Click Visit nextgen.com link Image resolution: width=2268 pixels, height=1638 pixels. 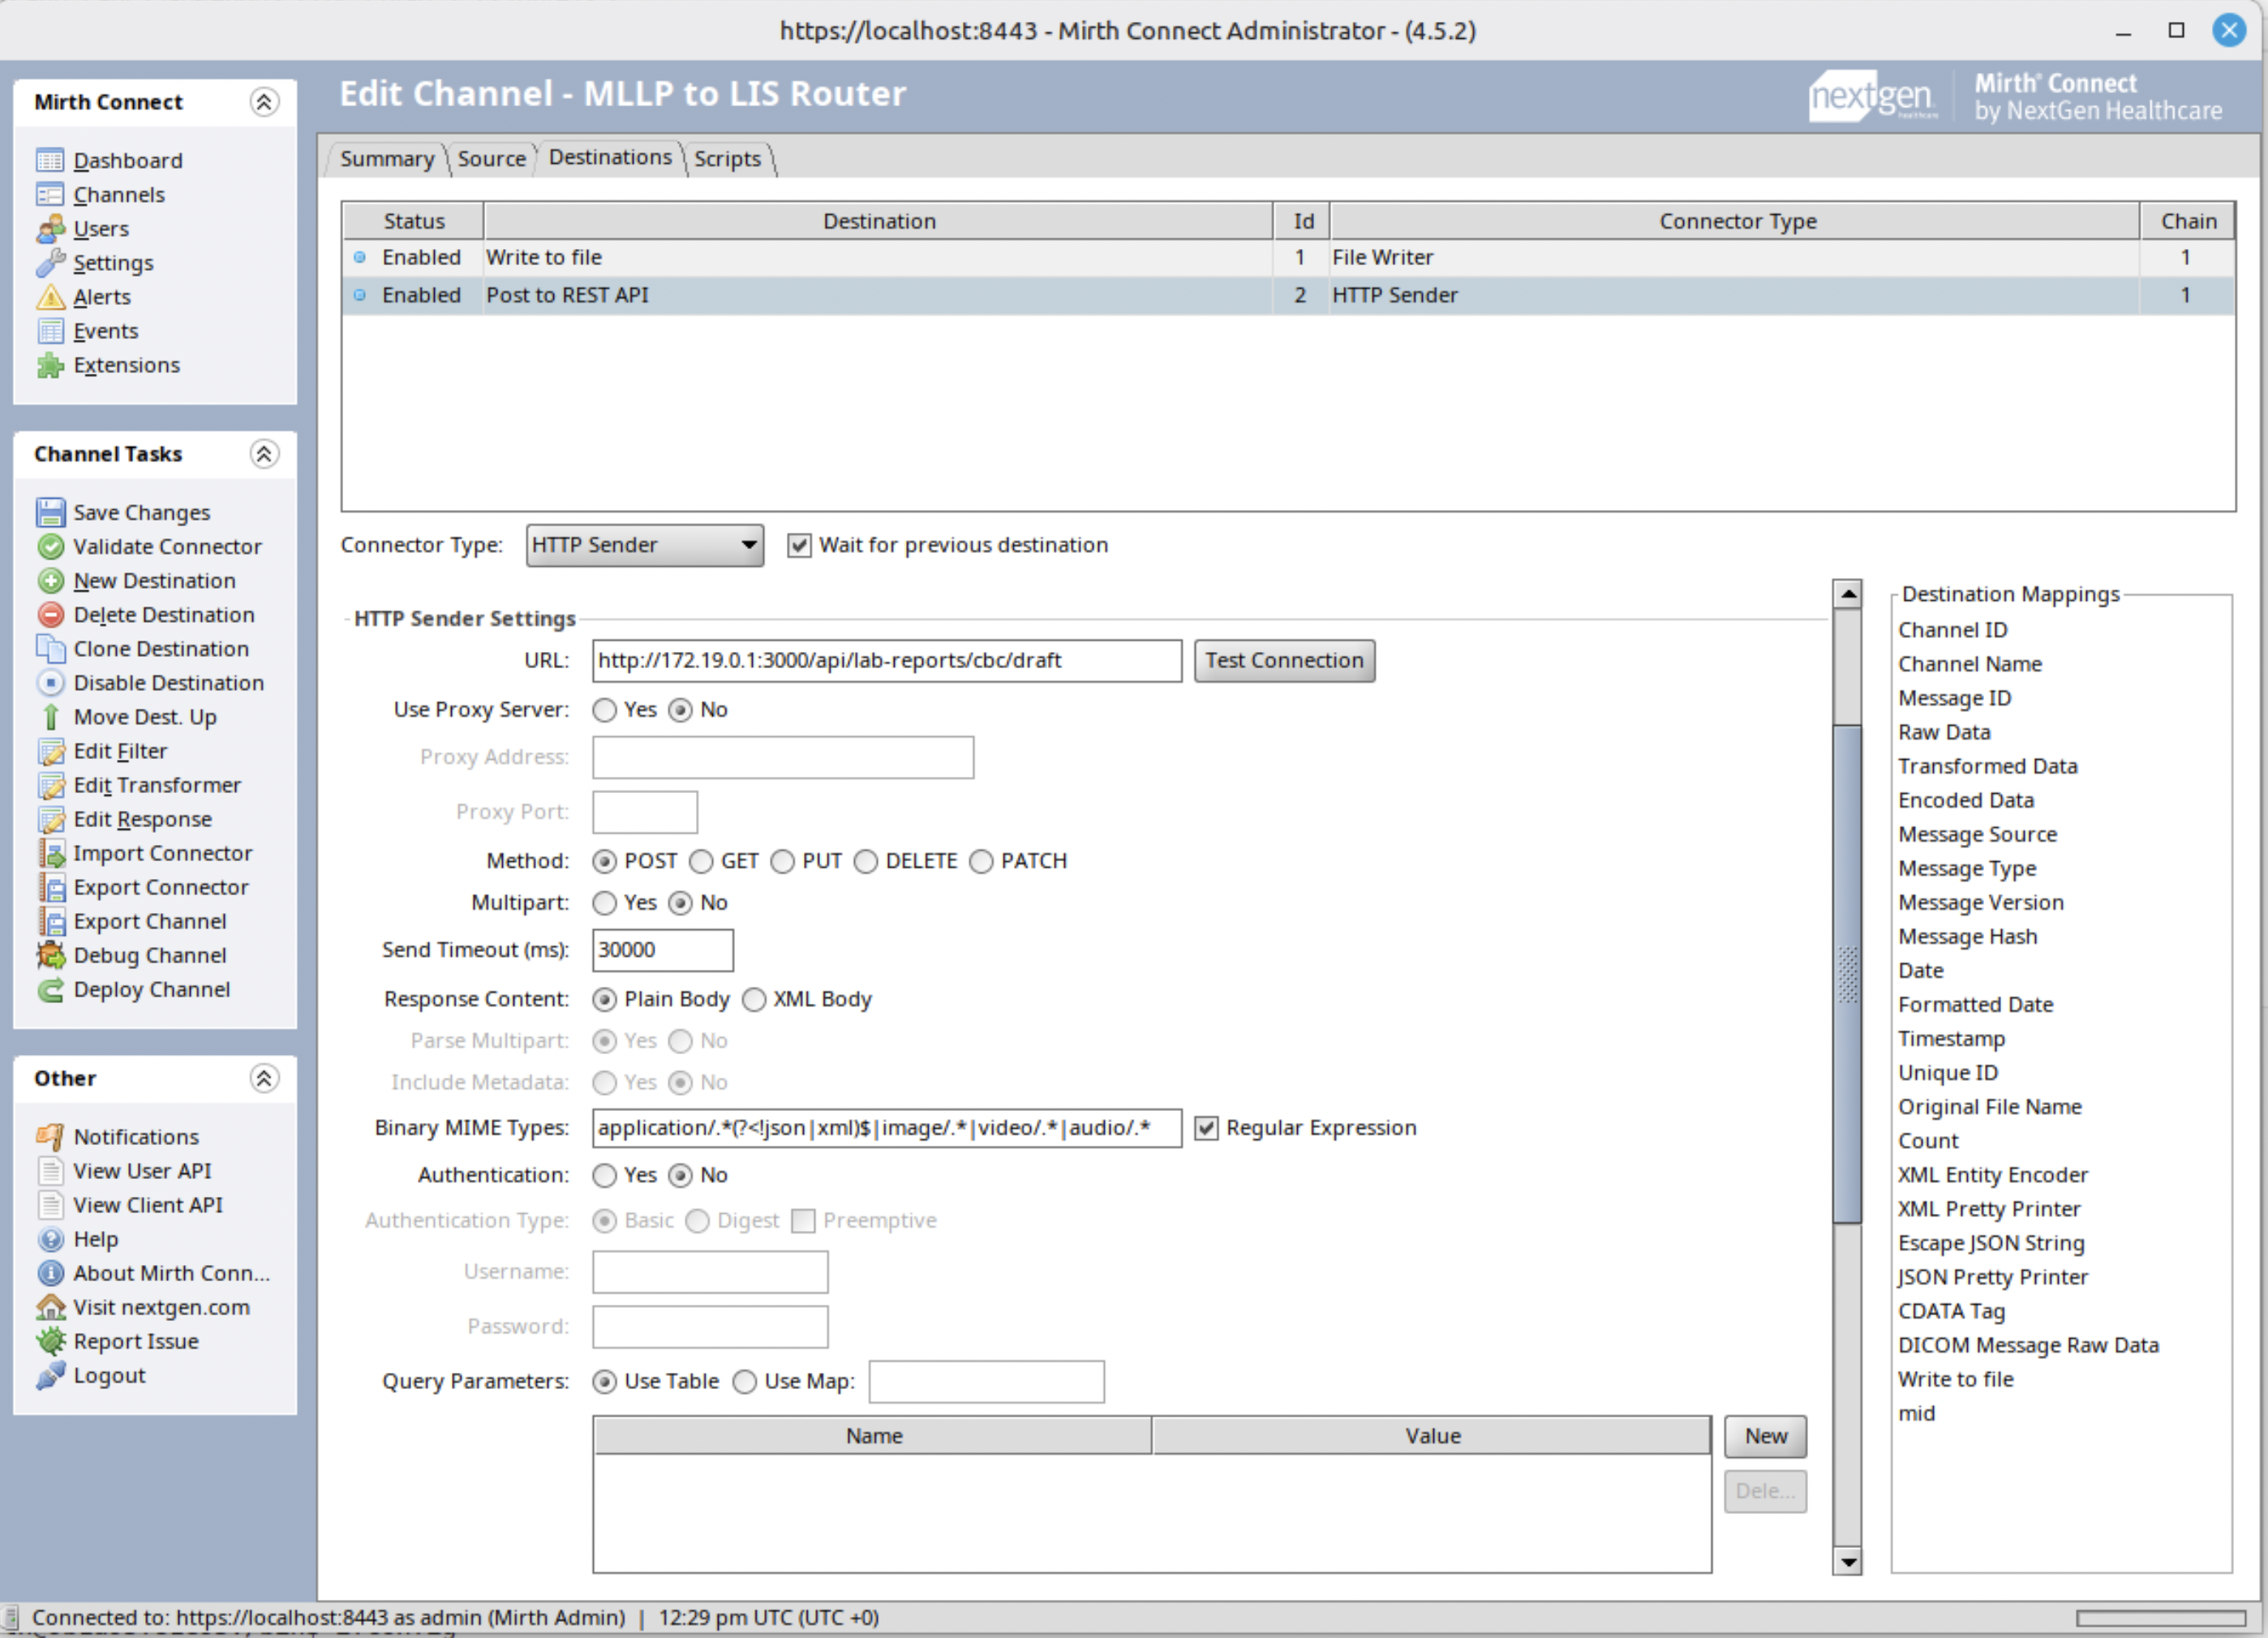tap(161, 1306)
